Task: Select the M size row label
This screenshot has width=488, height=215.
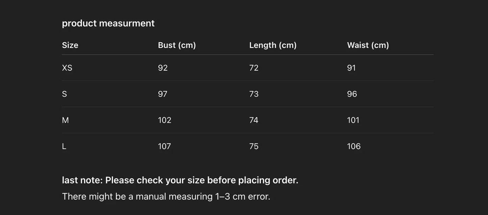Action: [66, 120]
